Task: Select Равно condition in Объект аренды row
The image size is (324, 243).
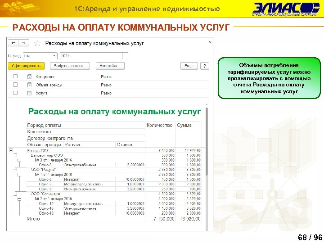Action: 106,85
